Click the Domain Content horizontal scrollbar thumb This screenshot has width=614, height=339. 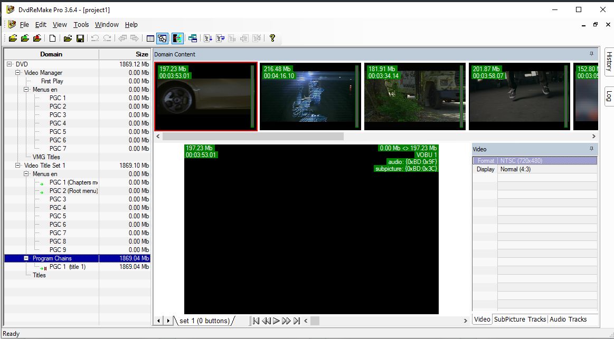coord(253,137)
